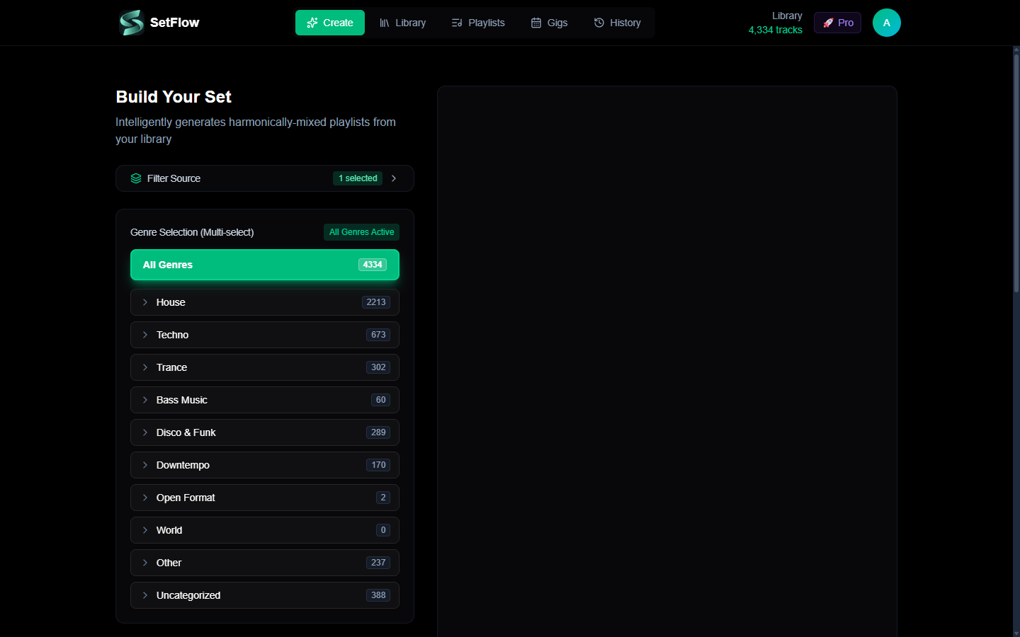
Task: Click the sparkle icon on Create
Action: point(312,23)
